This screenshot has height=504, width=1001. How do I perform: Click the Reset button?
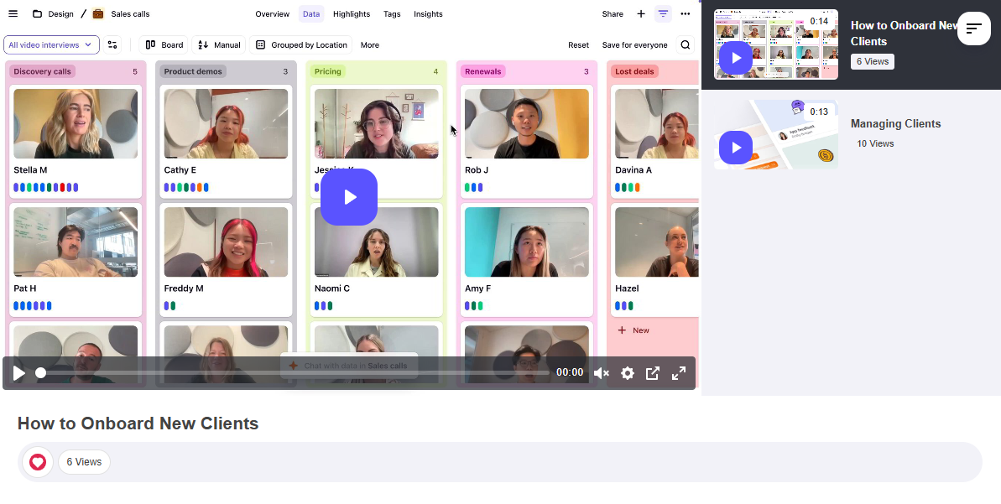pos(578,44)
